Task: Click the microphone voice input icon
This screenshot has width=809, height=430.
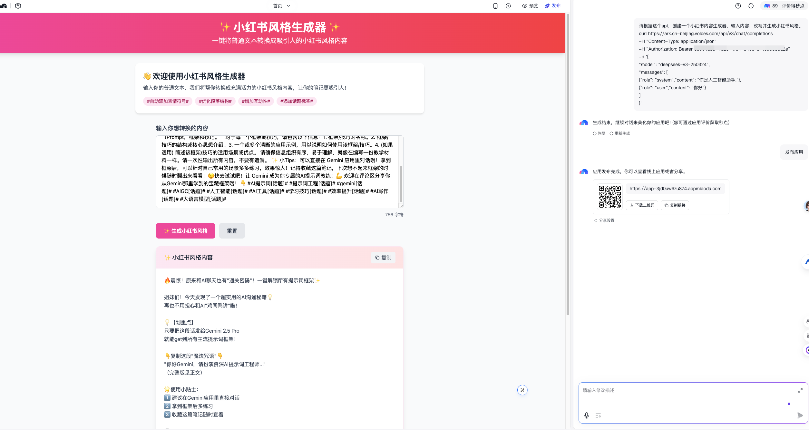Action: coord(587,415)
